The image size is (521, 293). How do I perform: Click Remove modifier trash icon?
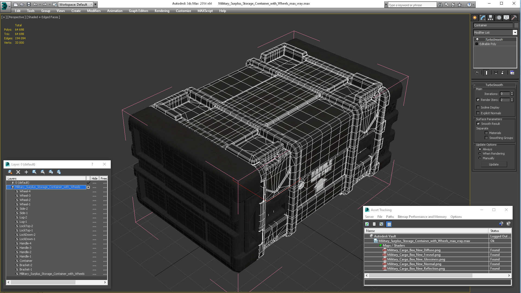pyautogui.click(x=502, y=73)
